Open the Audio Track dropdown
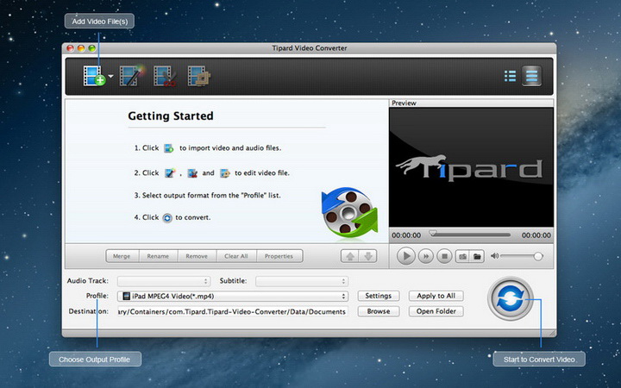The width and height of the screenshot is (621, 388). (164, 281)
